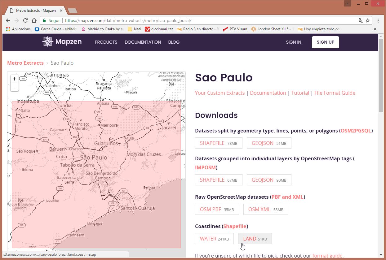Viewport: 386px width, 260px height.
Task: Zoom out on the map with minus button
Action: pos(15,87)
